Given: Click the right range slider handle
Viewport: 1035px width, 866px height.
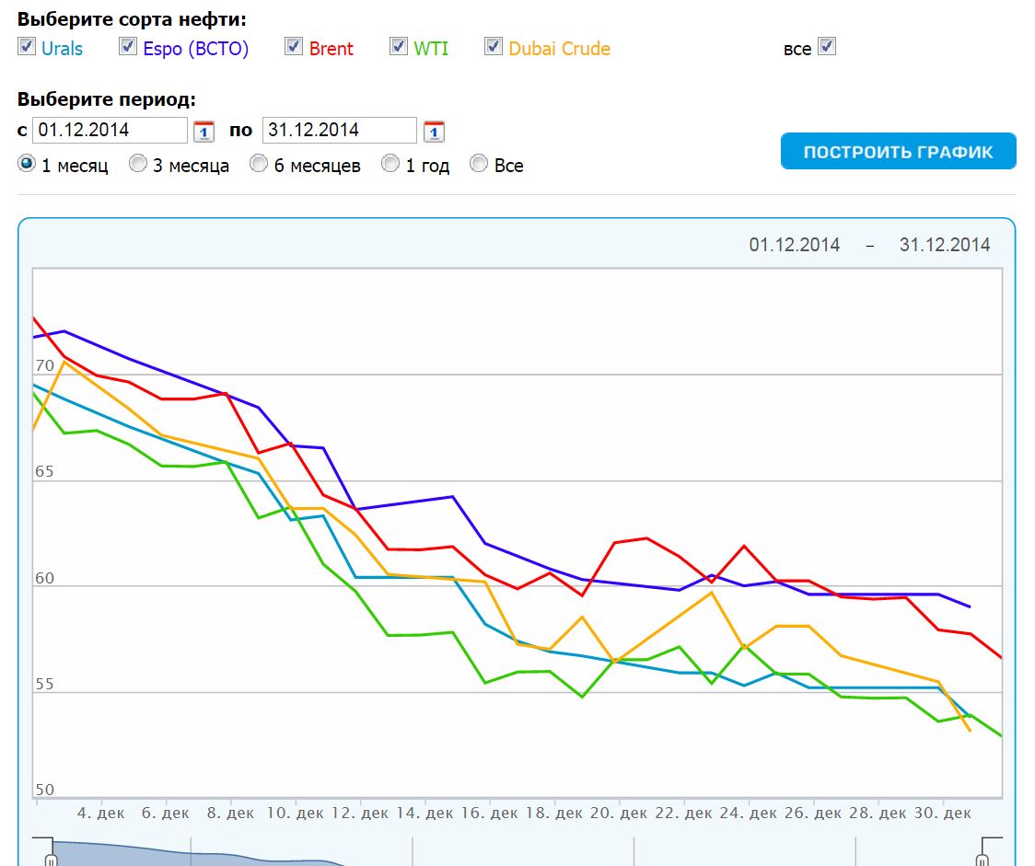Looking at the screenshot, I should coord(983,858).
